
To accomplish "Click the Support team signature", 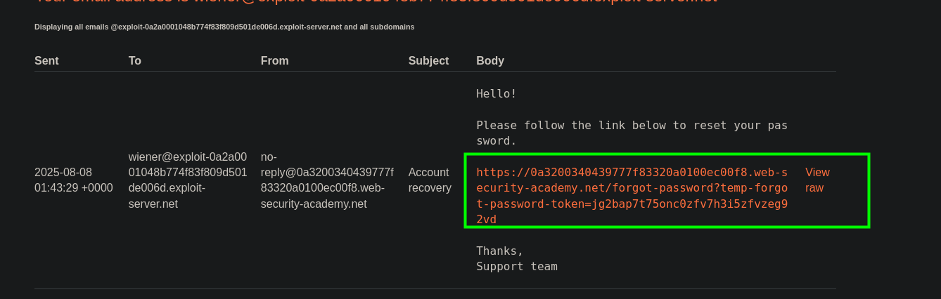I will (516, 267).
